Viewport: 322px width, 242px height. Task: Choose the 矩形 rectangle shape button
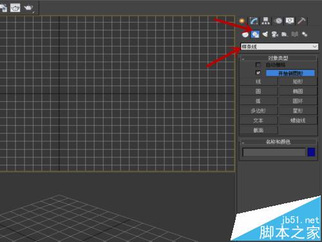click(x=298, y=81)
